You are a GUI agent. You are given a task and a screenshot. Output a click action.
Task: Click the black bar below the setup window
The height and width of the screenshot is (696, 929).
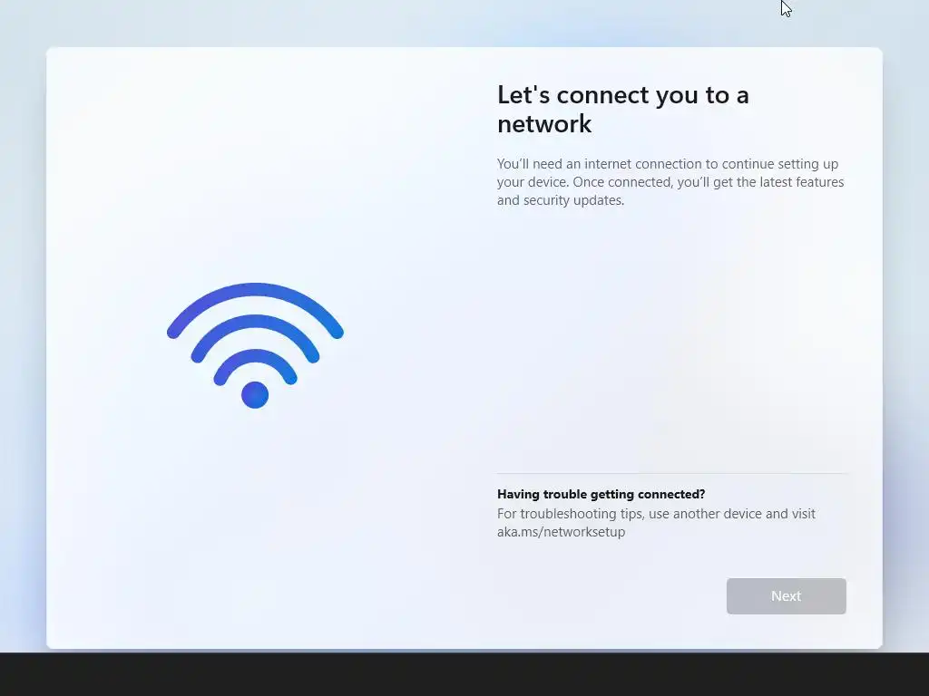pyautogui.click(x=464, y=674)
